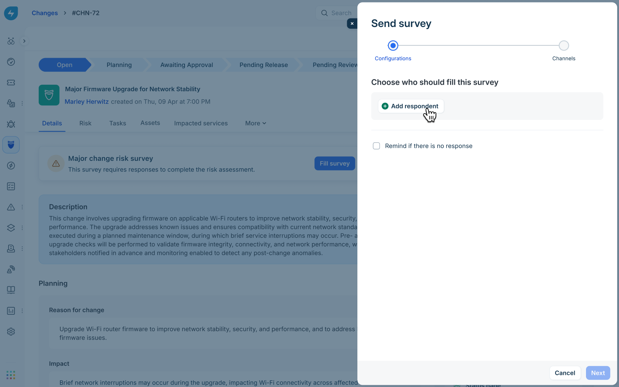Image resolution: width=619 pixels, height=387 pixels.
Task: Click the Channels step label
Action: pyautogui.click(x=564, y=58)
